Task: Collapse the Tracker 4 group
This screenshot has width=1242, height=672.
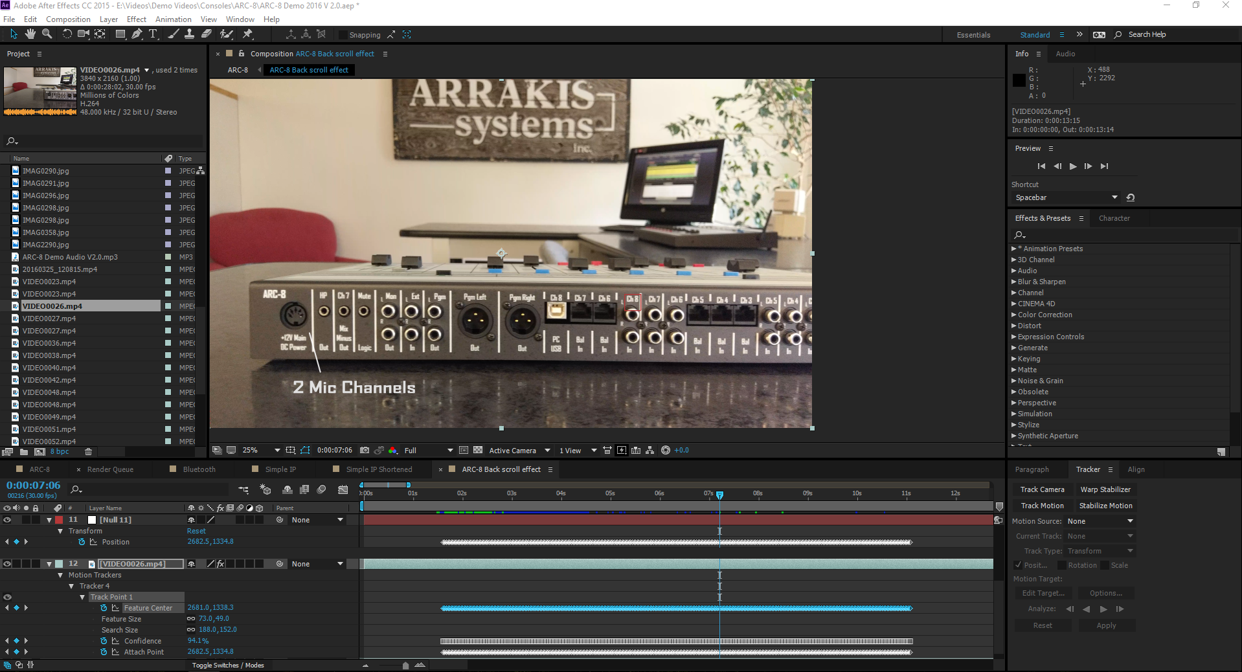Action: pos(72,586)
